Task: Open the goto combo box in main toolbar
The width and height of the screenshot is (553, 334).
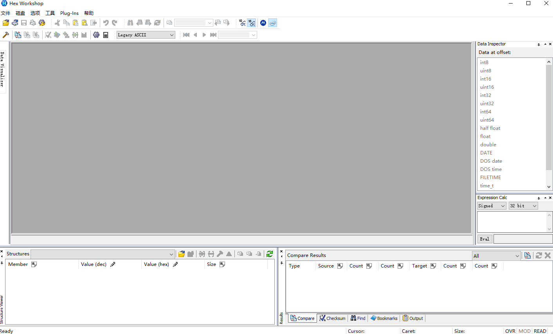Action: (193, 23)
